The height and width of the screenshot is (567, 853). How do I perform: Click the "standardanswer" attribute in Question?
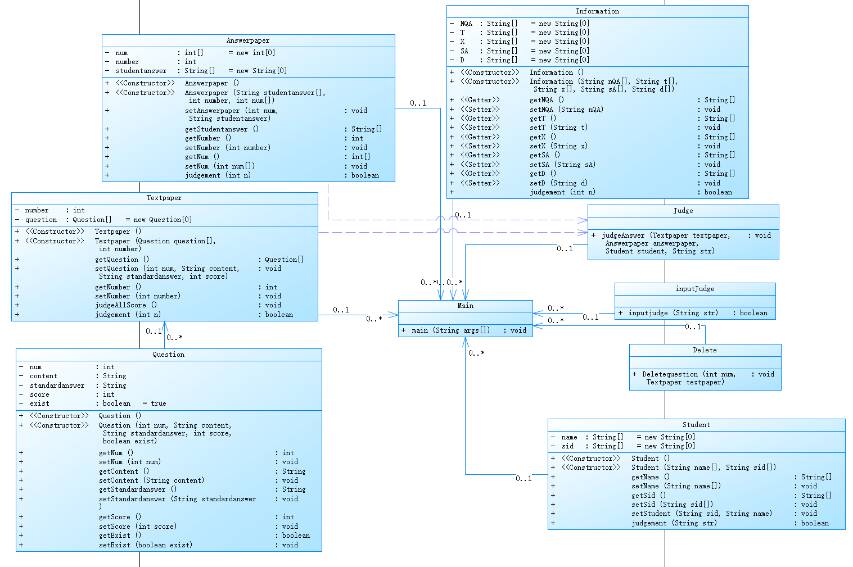tap(57, 385)
